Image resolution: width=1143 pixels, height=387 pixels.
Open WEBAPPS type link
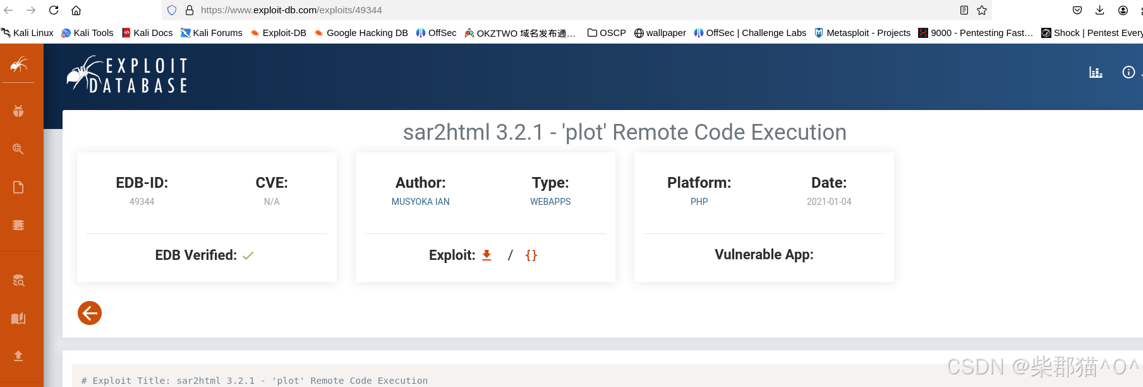[x=550, y=202]
